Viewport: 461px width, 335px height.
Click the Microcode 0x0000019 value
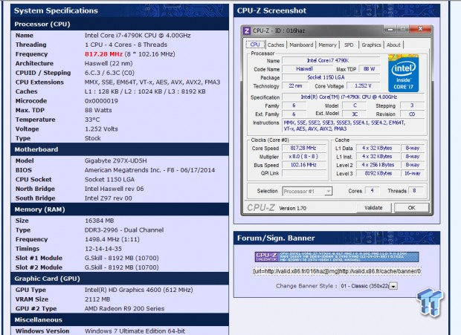pos(101,101)
